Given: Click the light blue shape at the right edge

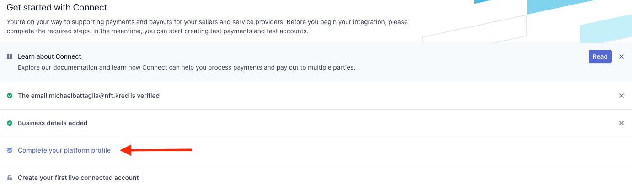Looking at the screenshot, I should point(606,29).
